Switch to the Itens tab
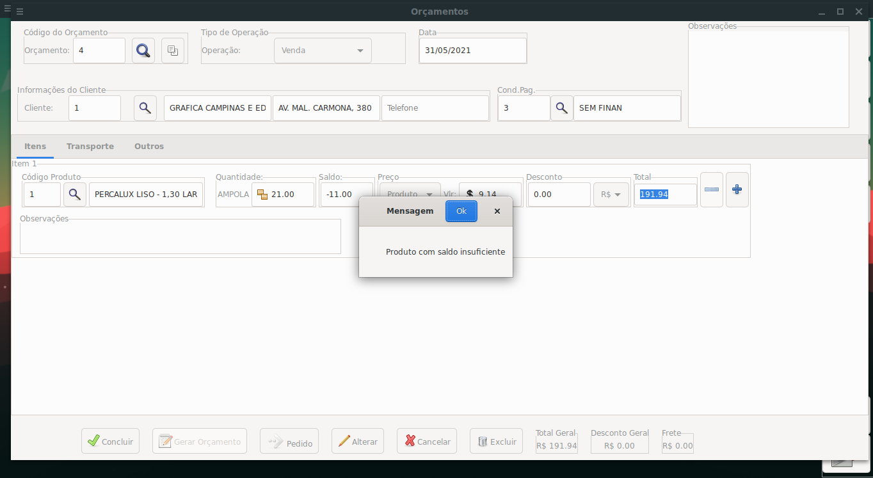Viewport: 873px width, 478px height. pyautogui.click(x=35, y=147)
